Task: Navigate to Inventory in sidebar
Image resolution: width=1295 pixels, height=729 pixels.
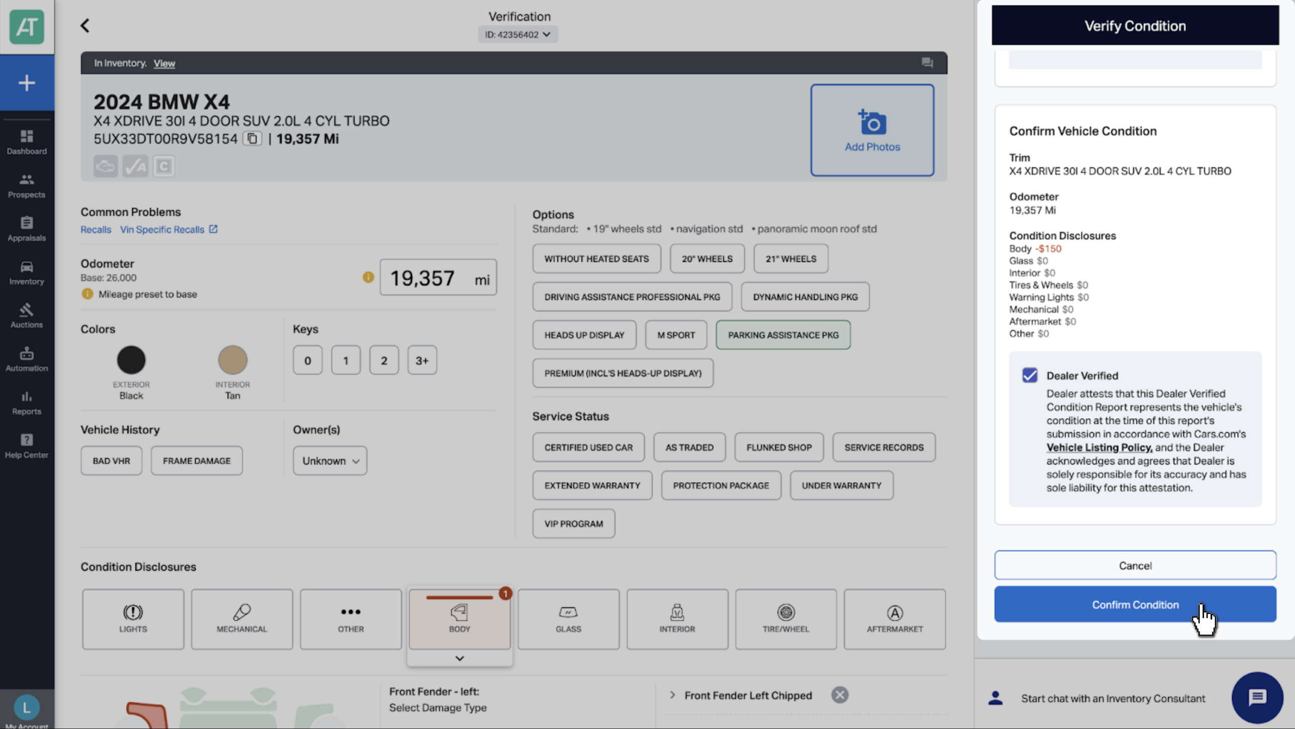Action: (27, 272)
